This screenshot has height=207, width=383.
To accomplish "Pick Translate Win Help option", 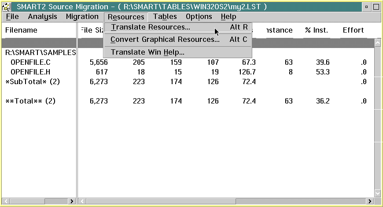I will click(147, 52).
